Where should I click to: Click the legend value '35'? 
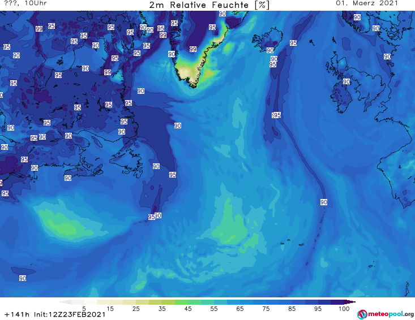pyautogui.click(x=162, y=309)
